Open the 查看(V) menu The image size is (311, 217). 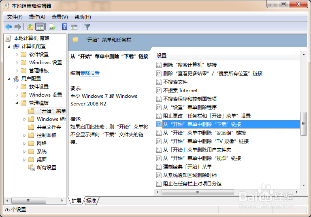(x=60, y=17)
